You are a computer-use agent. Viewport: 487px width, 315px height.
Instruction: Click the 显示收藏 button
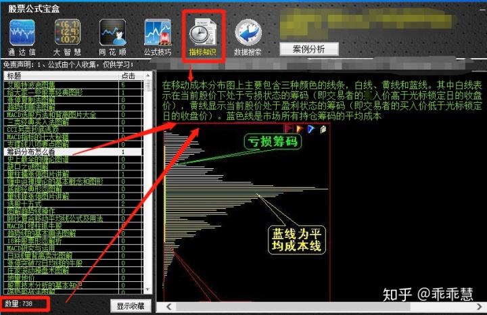(131, 306)
